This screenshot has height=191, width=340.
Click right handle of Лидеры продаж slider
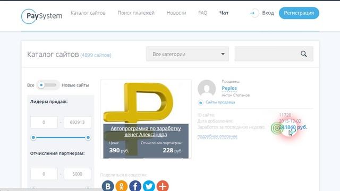(88, 137)
